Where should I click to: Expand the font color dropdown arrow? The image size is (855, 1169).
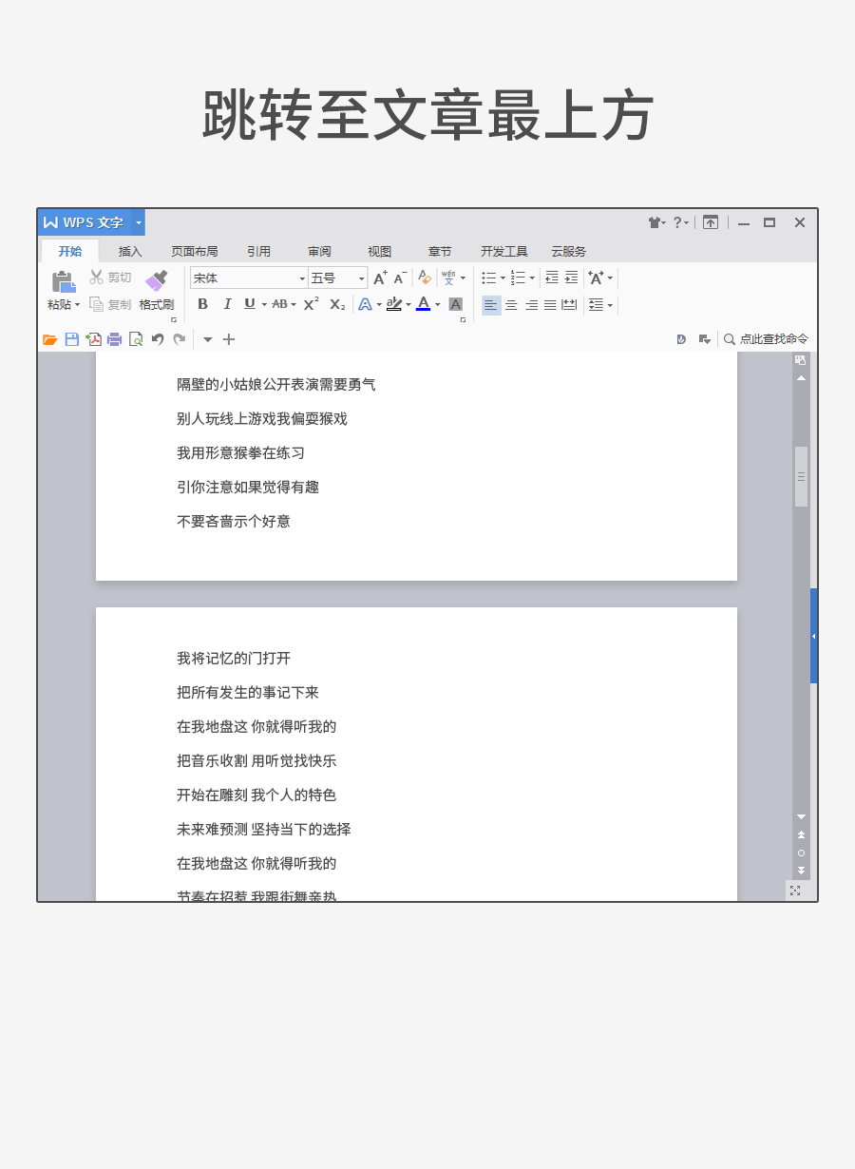pos(435,304)
